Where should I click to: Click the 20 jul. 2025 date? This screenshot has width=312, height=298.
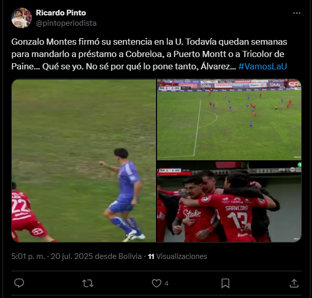click(x=72, y=256)
